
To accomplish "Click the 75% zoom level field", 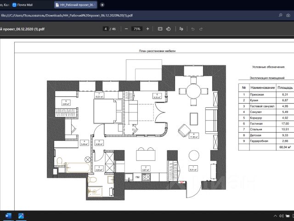I will 137,29.
